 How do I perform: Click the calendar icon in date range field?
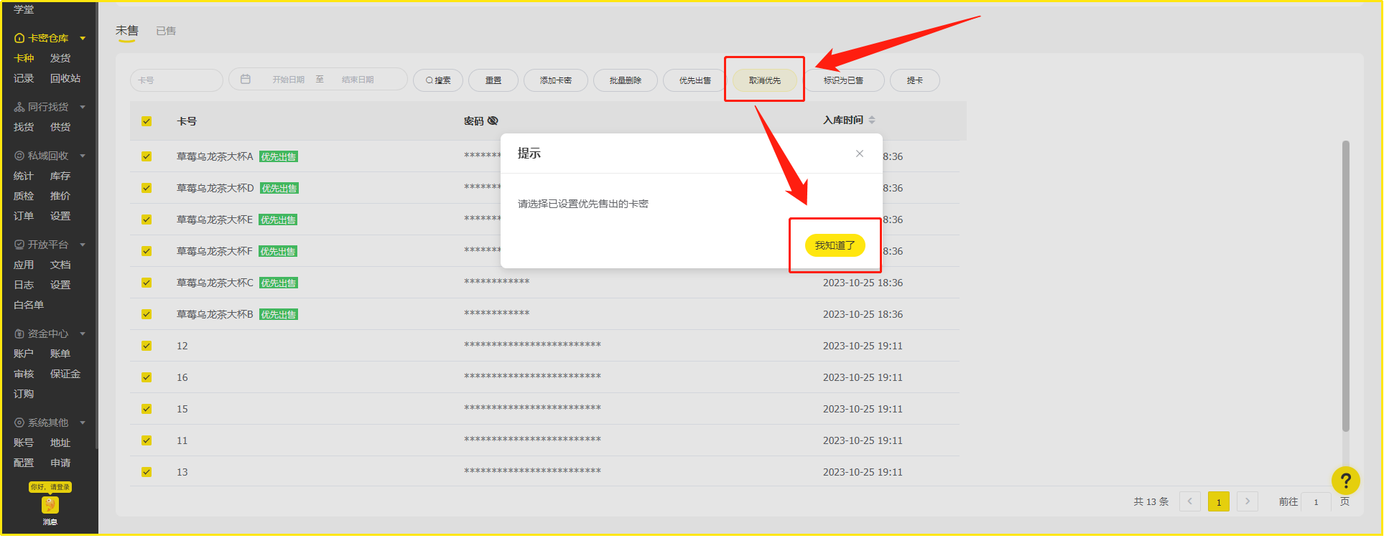click(x=246, y=80)
